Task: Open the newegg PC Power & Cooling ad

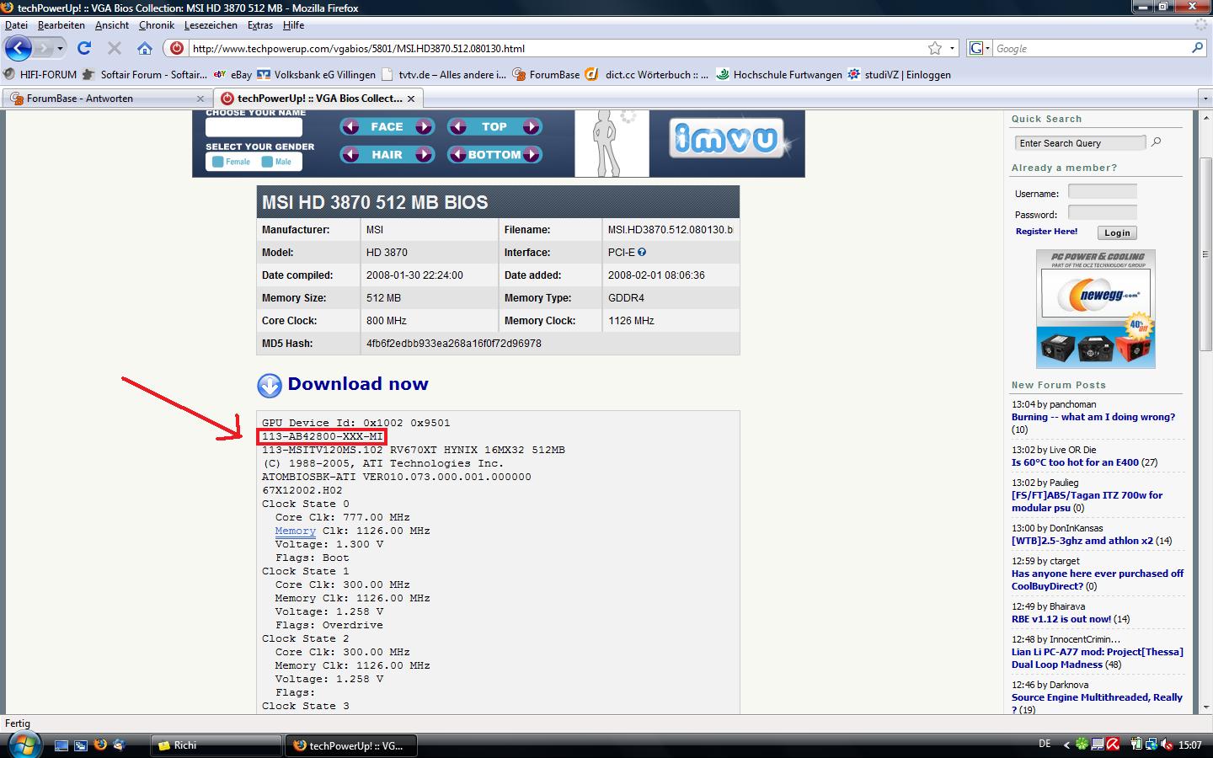Action: [x=1095, y=309]
